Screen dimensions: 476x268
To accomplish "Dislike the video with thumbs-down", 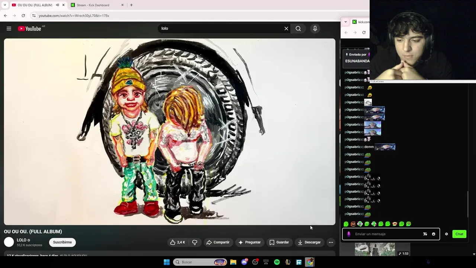I will [194, 242].
